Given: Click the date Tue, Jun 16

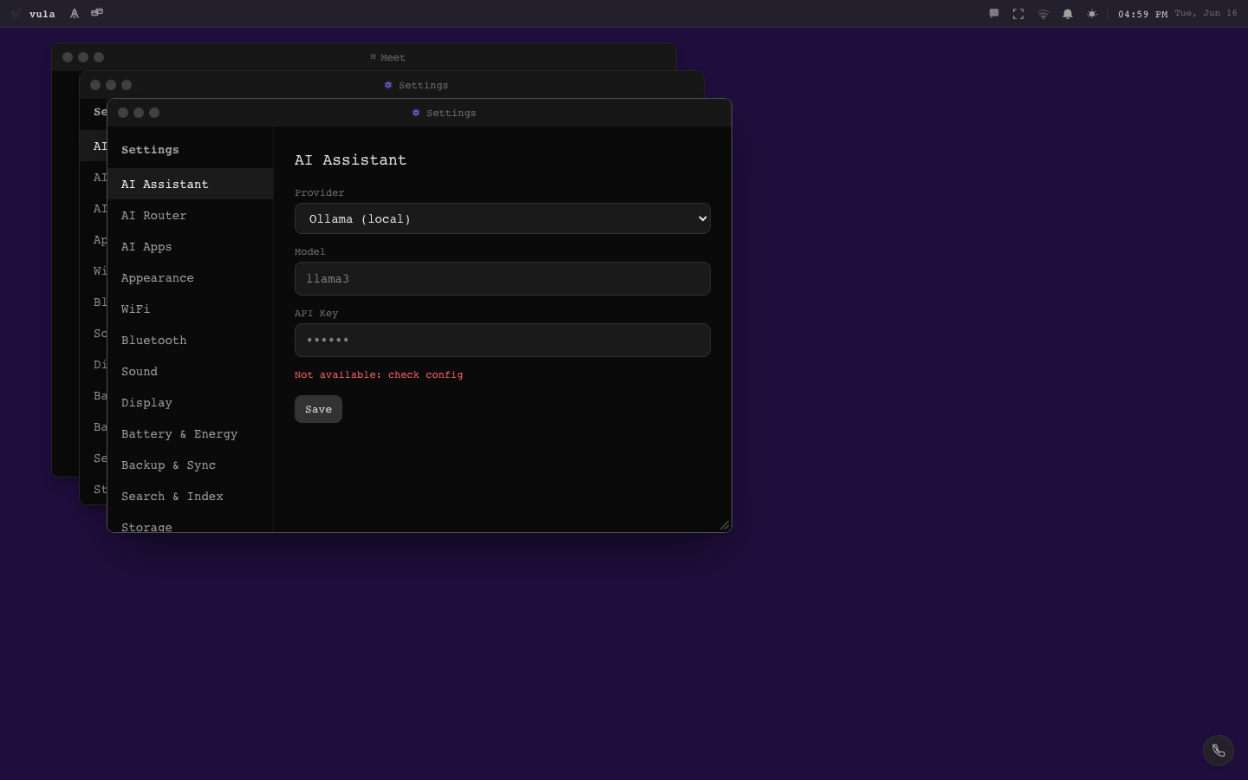Looking at the screenshot, I should [x=1206, y=13].
